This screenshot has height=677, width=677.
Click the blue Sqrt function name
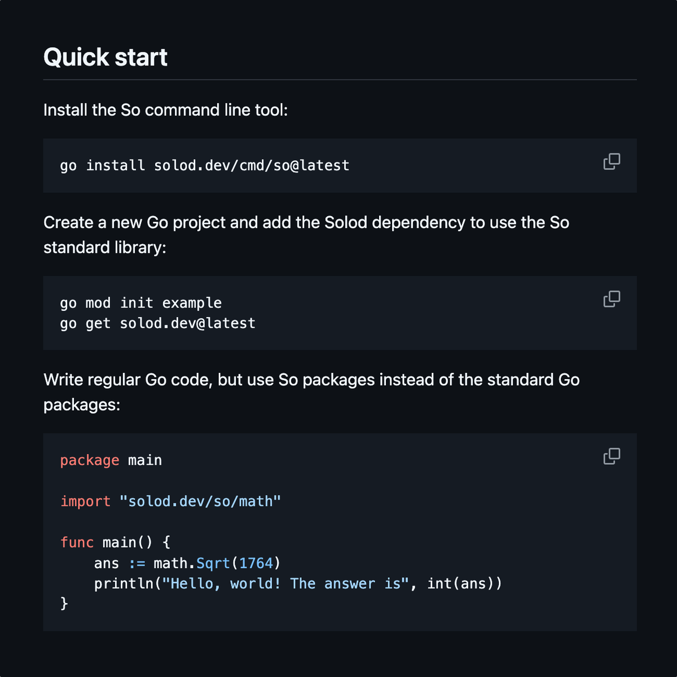pos(213,563)
